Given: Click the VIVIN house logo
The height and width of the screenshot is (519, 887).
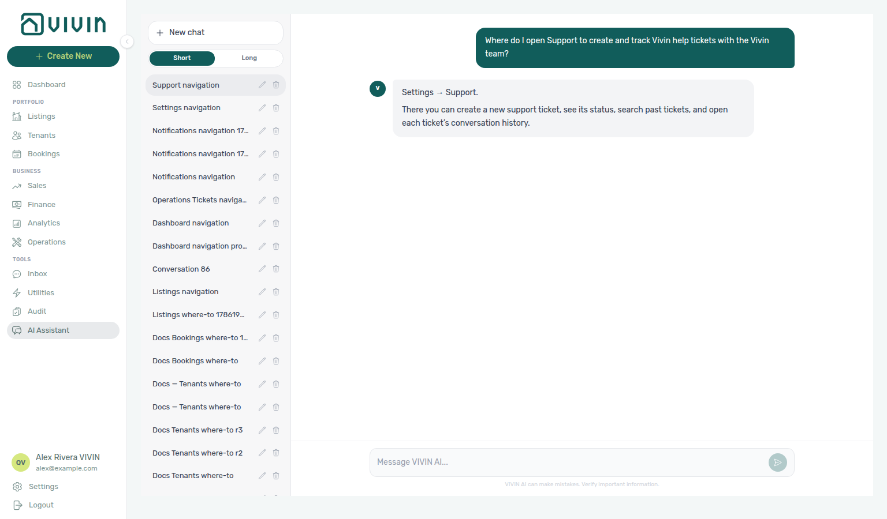Looking at the screenshot, I should 32,24.
